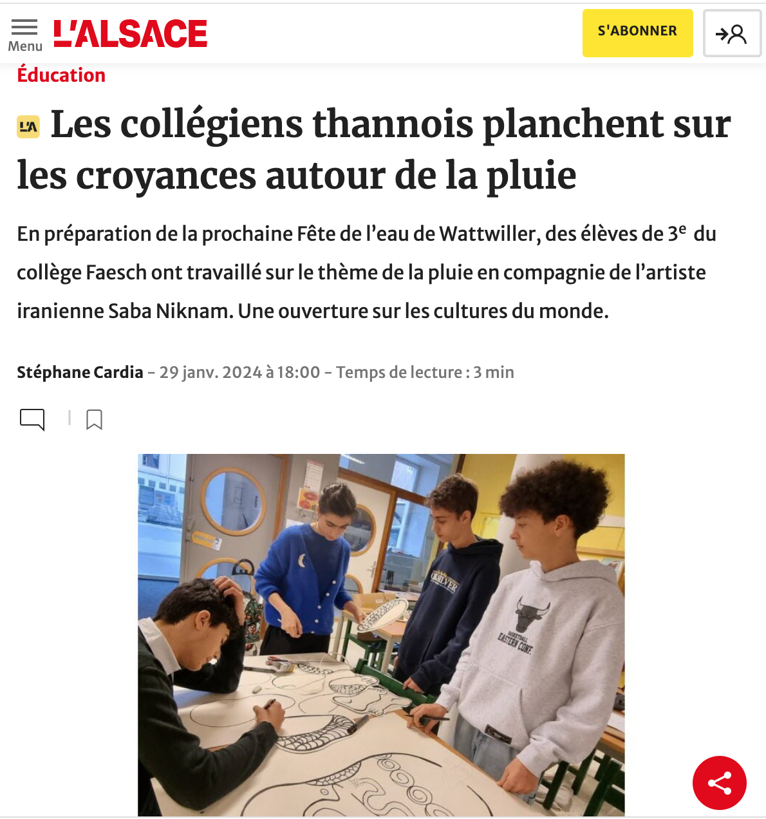Open the account login icon
This screenshot has width=766, height=819.
pyautogui.click(x=732, y=33)
